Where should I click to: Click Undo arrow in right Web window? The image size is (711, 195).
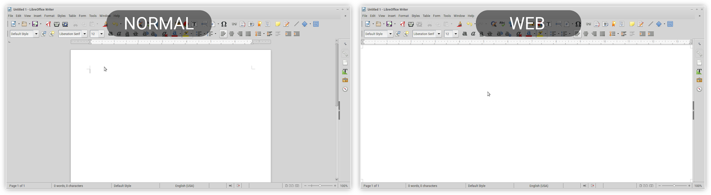[469, 24]
